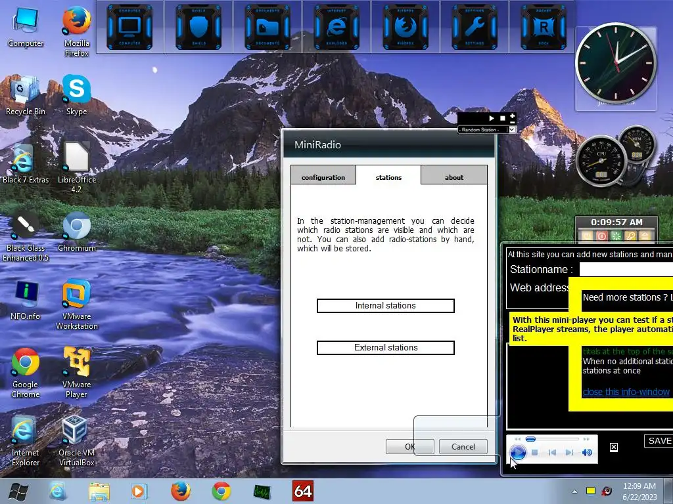Launch the Firefox dock tile

(405, 27)
